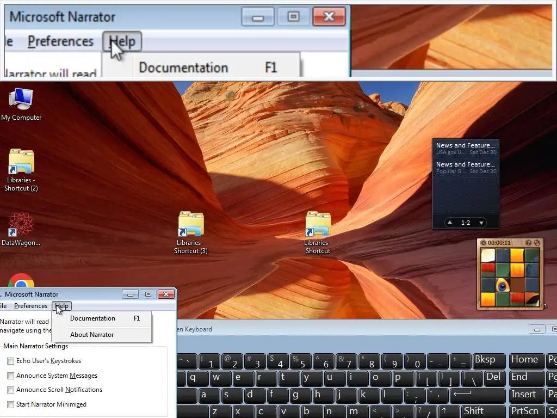Open the My Computer desktop icon
This screenshot has width=557, height=418.
click(x=21, y=104)
